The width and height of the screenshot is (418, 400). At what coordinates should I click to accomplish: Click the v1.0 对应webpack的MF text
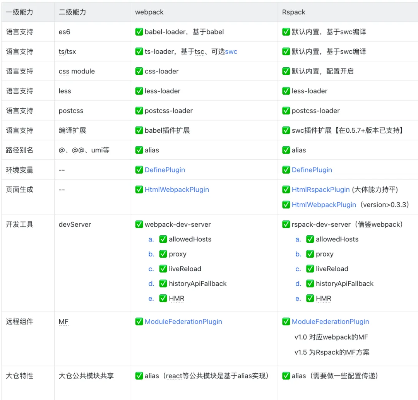coord(331,337)
